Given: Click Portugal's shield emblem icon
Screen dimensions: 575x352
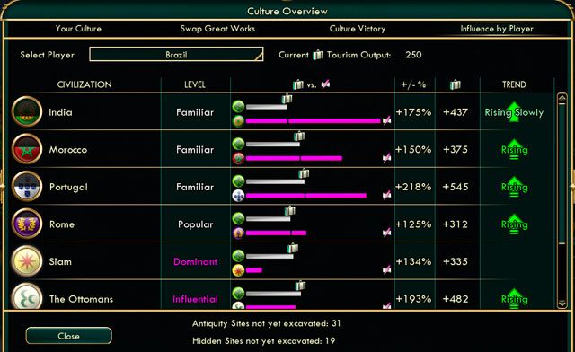Looking at the screenshot, I should click(x=27, y=186).
